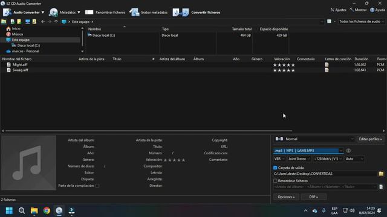Viewport: 387px width, 217px height.
Task: Click the Editar perfiles button
Action: 370,139
